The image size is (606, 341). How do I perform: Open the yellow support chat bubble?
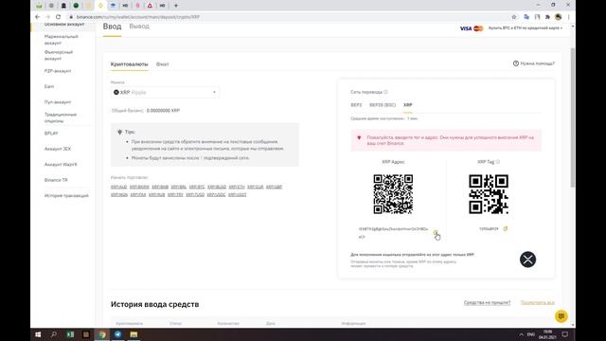[561, 316]
